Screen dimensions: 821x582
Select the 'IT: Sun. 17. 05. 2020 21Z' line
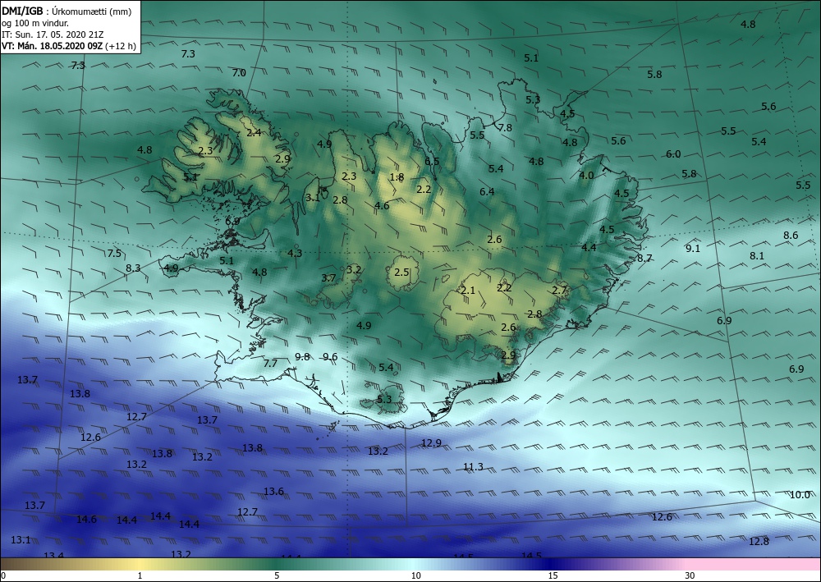click(x=53, y=34)
